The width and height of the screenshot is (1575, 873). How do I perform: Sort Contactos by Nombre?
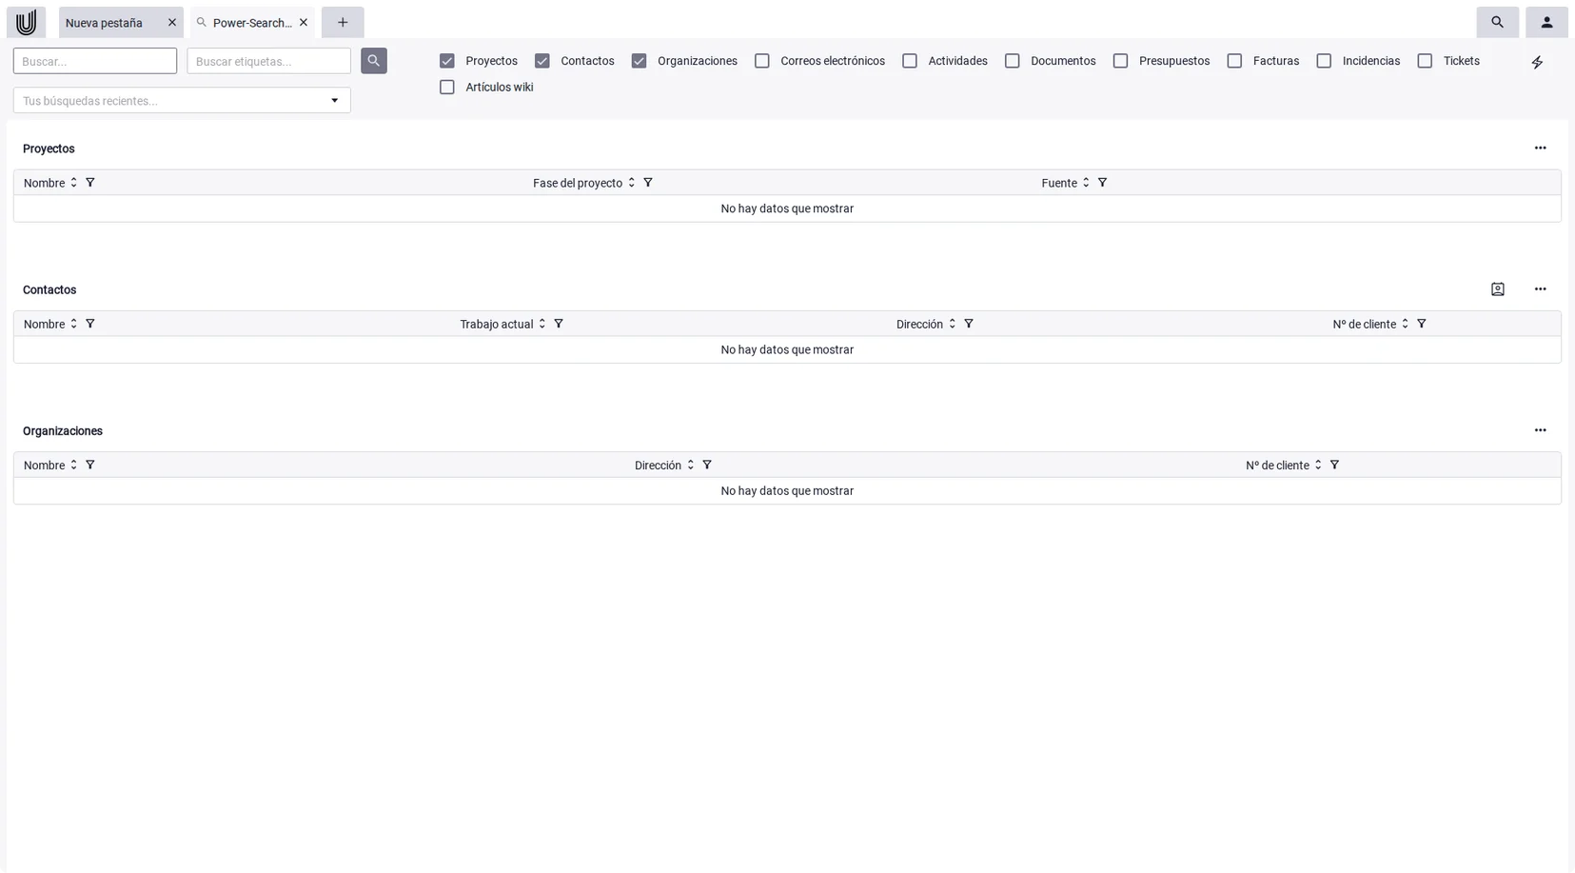point(73,324)
